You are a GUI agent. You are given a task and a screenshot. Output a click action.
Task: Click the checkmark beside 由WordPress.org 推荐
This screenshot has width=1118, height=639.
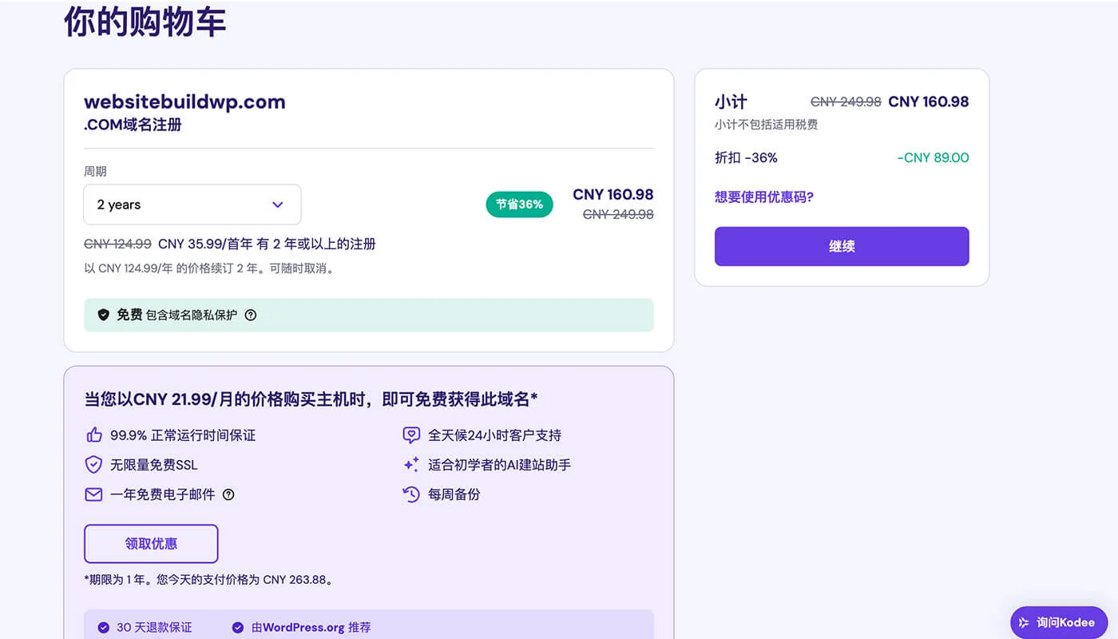237,627
